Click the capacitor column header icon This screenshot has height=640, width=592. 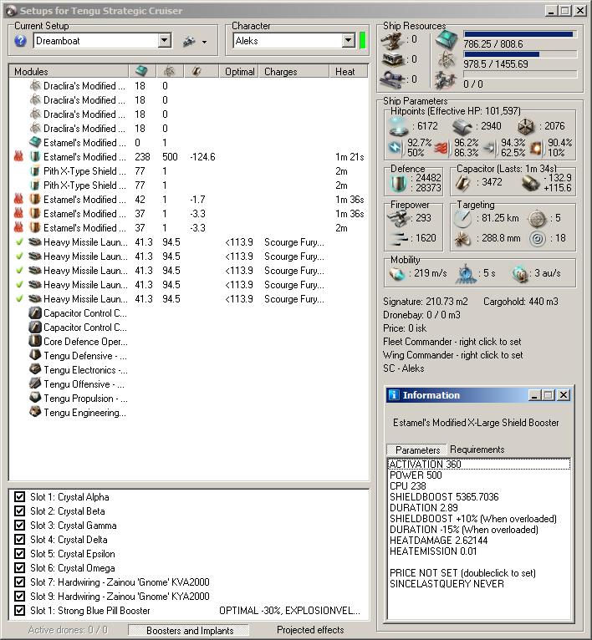click(x=196, y=71)
